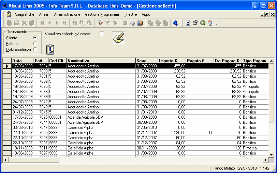
Task: Click the third paste clipboard icon
Action: tap(165, 23)
